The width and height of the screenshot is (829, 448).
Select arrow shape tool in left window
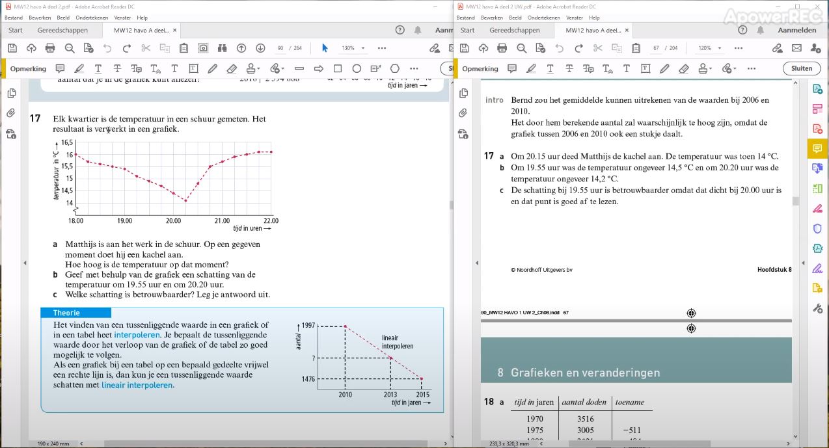(x=319, y=68)
